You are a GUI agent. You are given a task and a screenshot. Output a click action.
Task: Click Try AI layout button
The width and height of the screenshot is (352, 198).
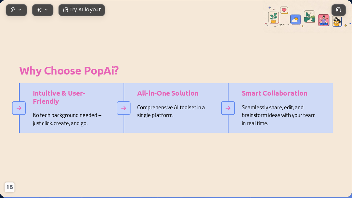pyautogui.click(x=82, y=10)
